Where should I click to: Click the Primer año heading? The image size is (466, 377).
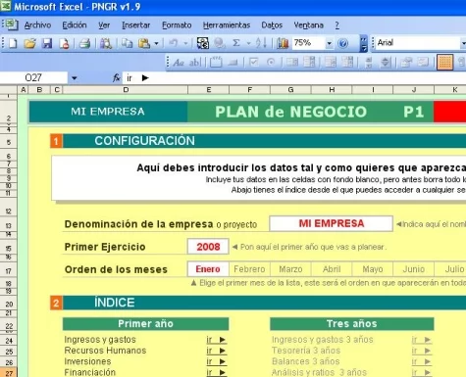145,324
